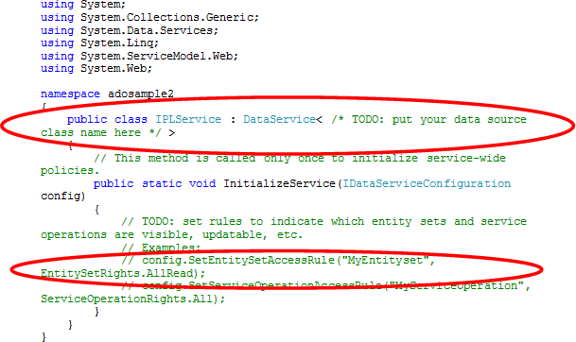The width and height of the screenshot is (576, 342).
Task: Click the 'public class' keywords
Action: (x=107, y=120)
